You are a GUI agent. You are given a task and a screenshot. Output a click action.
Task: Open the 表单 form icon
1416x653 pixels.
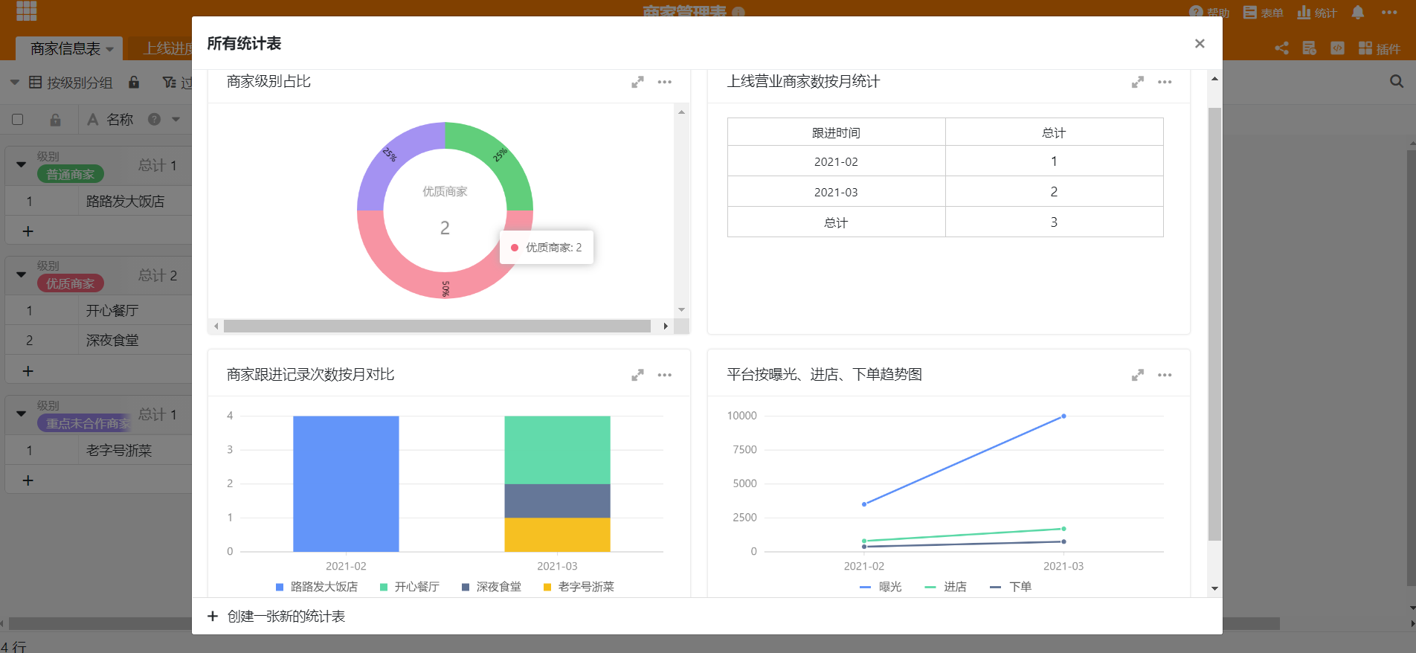[x=1250, y=12]
